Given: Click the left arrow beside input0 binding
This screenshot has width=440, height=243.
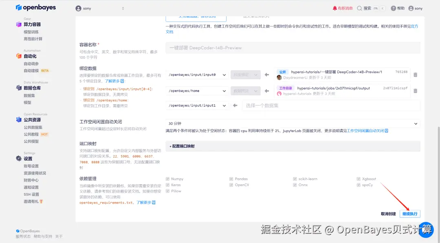Looking at the screenshot, I should [x=267, y=75].
